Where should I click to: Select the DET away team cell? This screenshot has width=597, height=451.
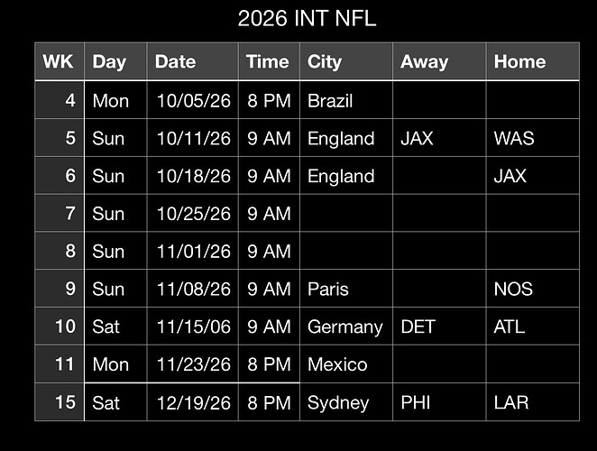click(417, 327)
